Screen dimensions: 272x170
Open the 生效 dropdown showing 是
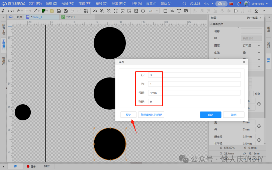point(251,53)
